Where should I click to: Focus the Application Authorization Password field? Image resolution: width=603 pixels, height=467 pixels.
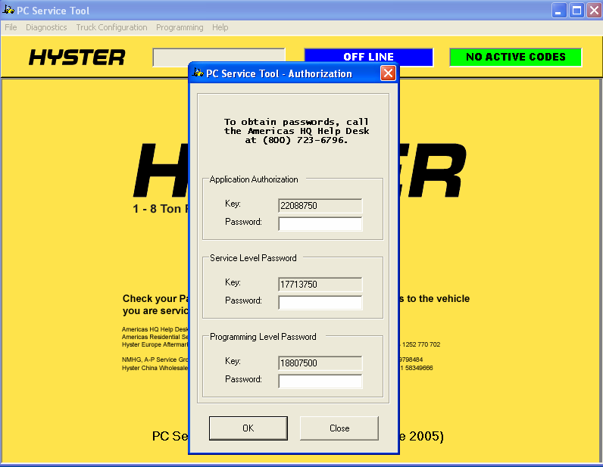point(320,224)
